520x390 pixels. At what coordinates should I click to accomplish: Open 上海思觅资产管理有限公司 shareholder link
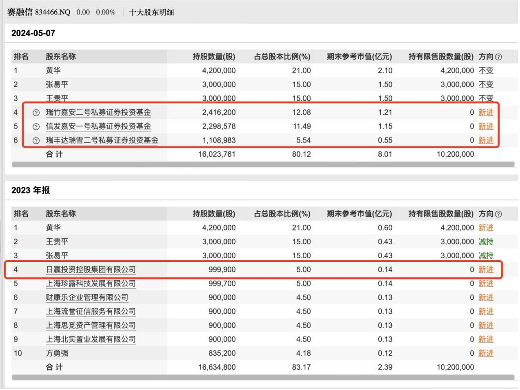(x=91, y=325)
